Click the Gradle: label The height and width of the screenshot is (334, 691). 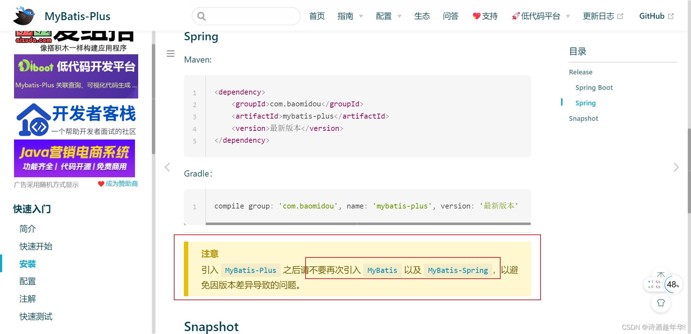pyautogui.click(x=198, y=174)
